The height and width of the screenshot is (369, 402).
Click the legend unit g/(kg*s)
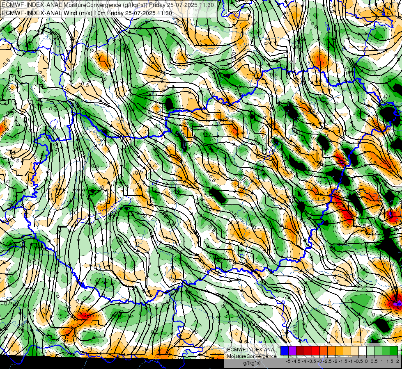coord(252,363)
